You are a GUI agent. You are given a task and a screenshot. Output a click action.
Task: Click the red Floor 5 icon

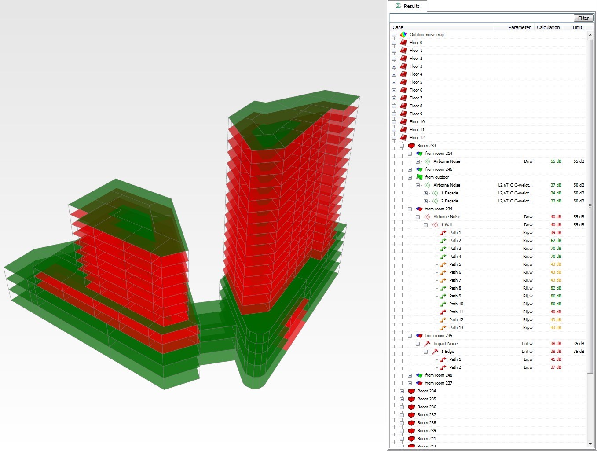[x=403, y=82]
